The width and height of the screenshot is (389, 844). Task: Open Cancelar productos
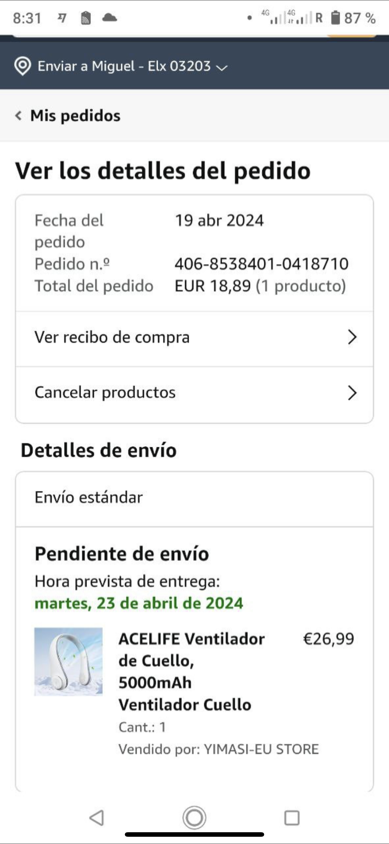[105, 392]
